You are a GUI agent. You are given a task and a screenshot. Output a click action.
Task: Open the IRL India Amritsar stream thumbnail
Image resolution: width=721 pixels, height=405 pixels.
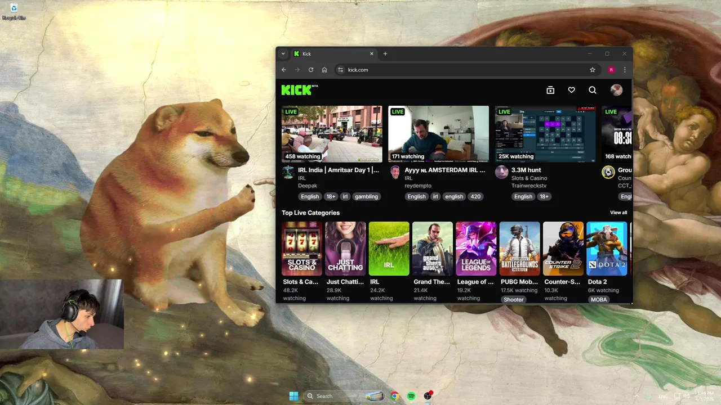tap(332, 134)
